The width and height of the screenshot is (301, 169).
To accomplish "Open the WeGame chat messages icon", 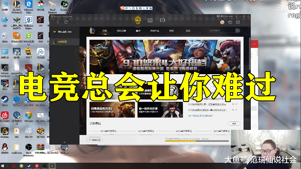I will click(230, 22).
